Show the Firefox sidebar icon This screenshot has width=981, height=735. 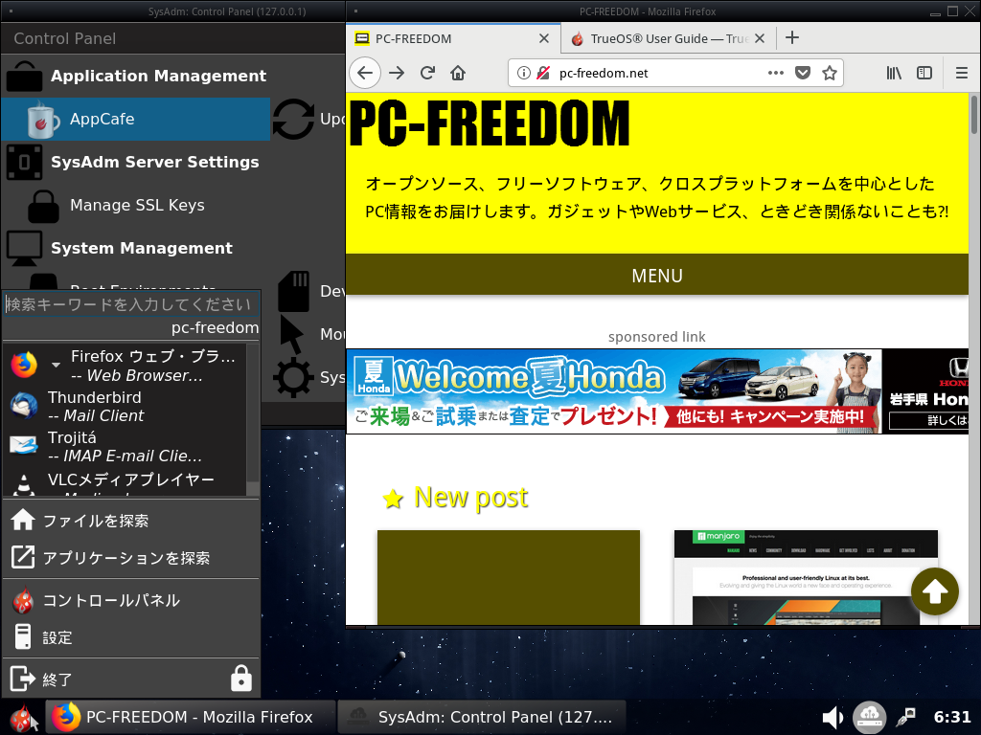[924, 73]
